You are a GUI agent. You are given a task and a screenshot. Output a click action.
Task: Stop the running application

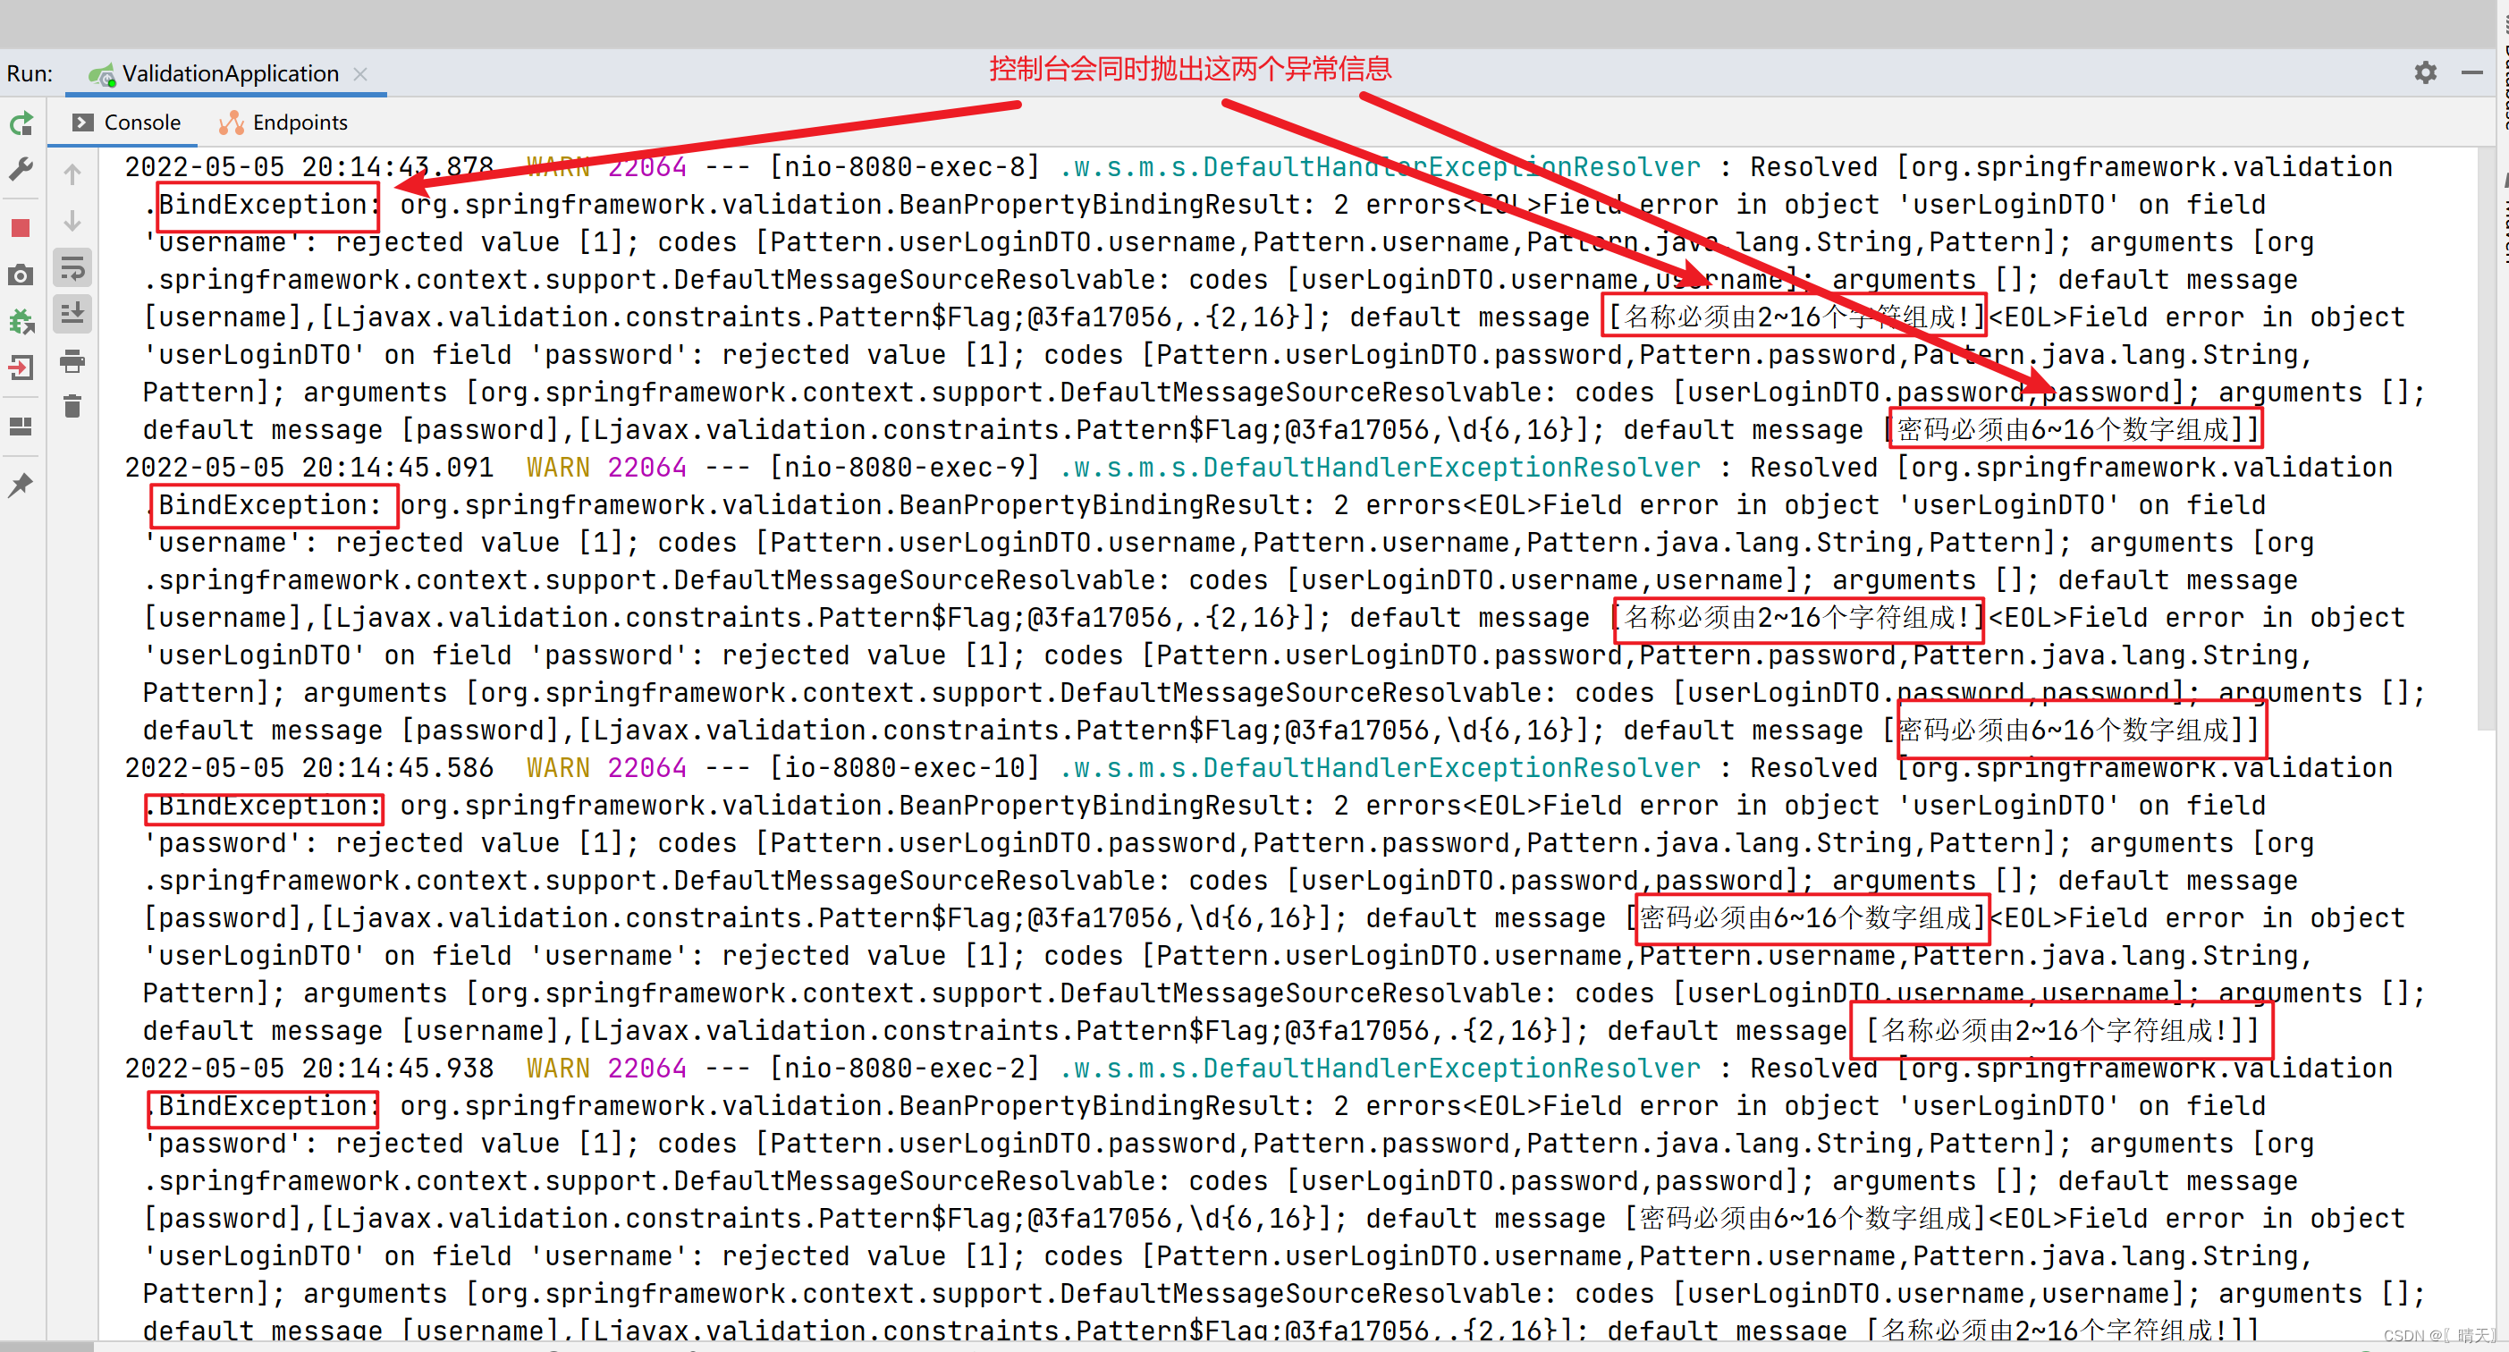coord(21,228)
